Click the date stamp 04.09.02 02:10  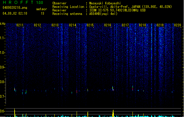pyautogui.click(x=15, y=13)
